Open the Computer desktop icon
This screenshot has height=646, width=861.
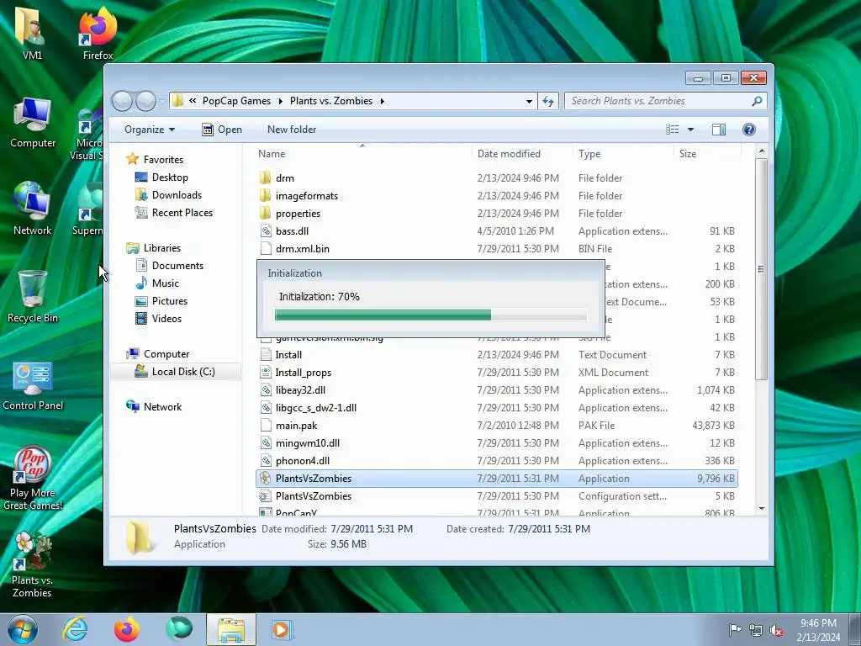tap(33, 122)
